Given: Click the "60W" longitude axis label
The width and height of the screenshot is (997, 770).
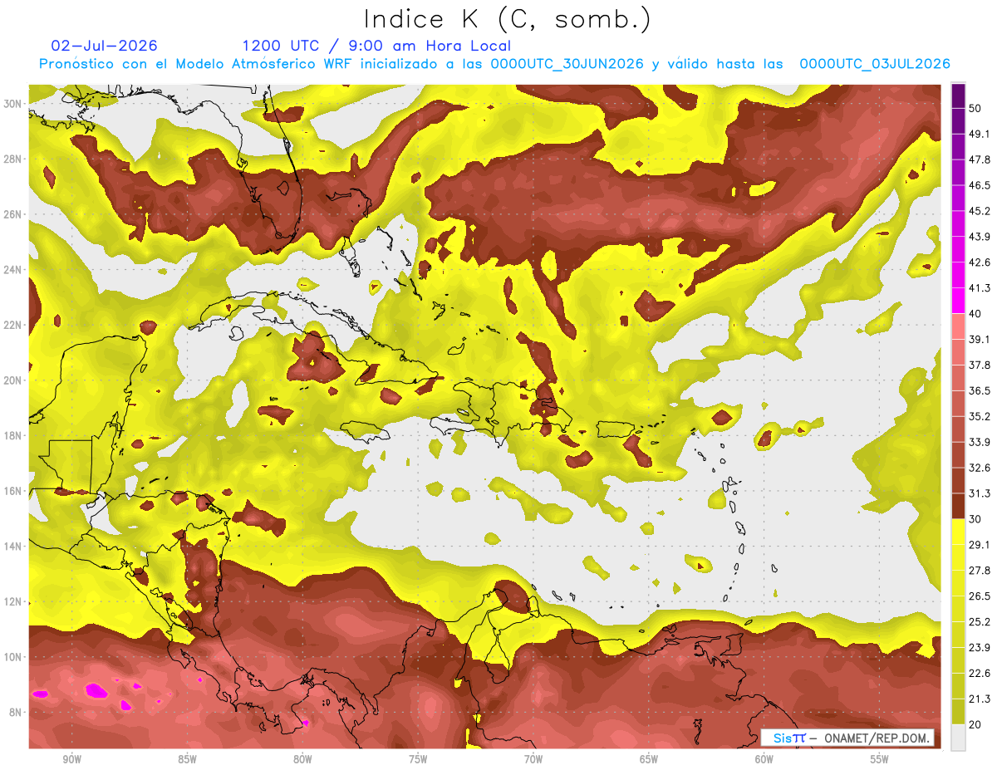Looking at the screenshot, I should click(764, 760).
